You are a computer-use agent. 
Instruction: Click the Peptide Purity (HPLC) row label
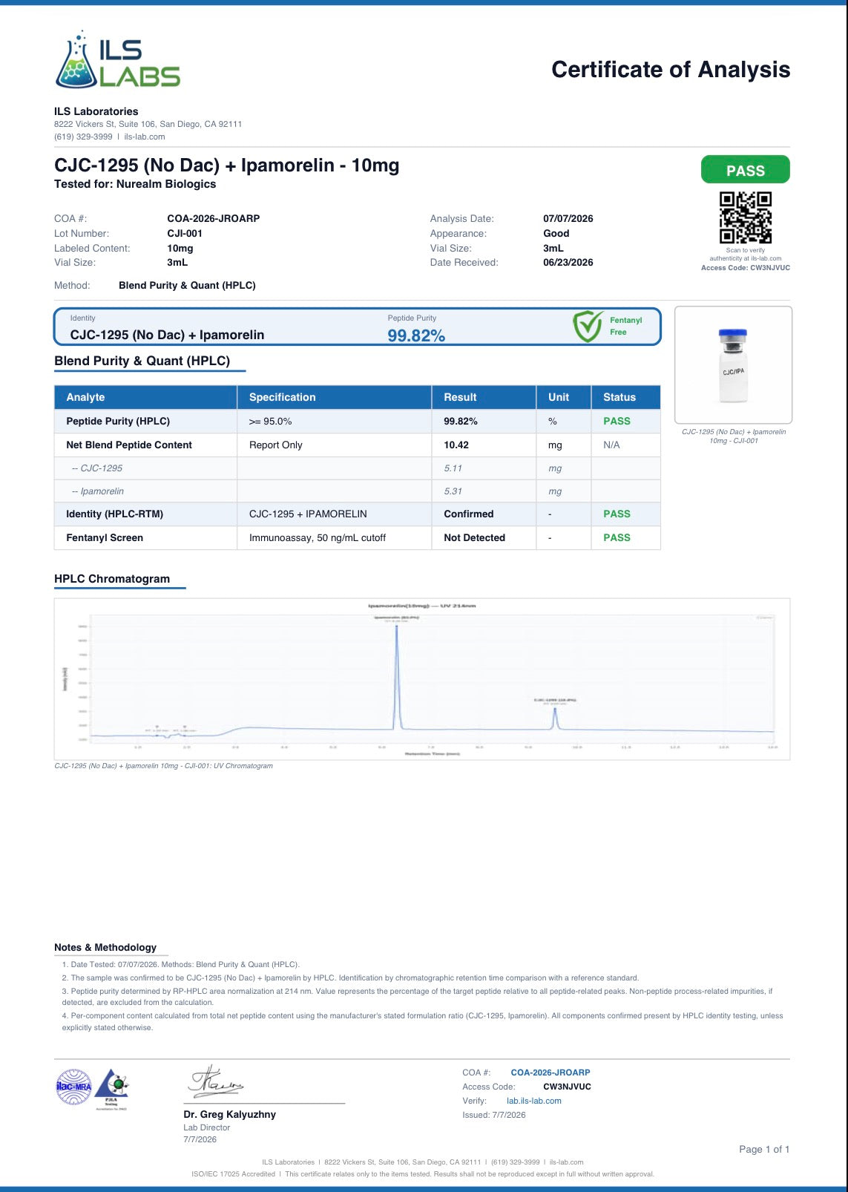[x=118, y=421]
